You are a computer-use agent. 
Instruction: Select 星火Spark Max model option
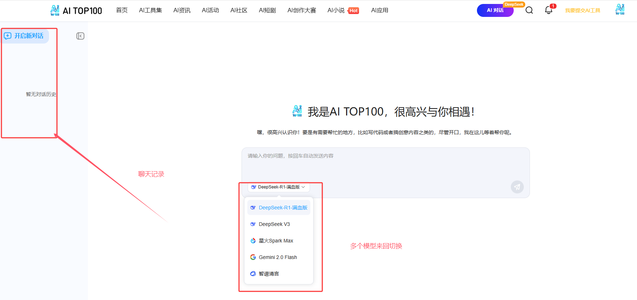click(x=279, y=241)
